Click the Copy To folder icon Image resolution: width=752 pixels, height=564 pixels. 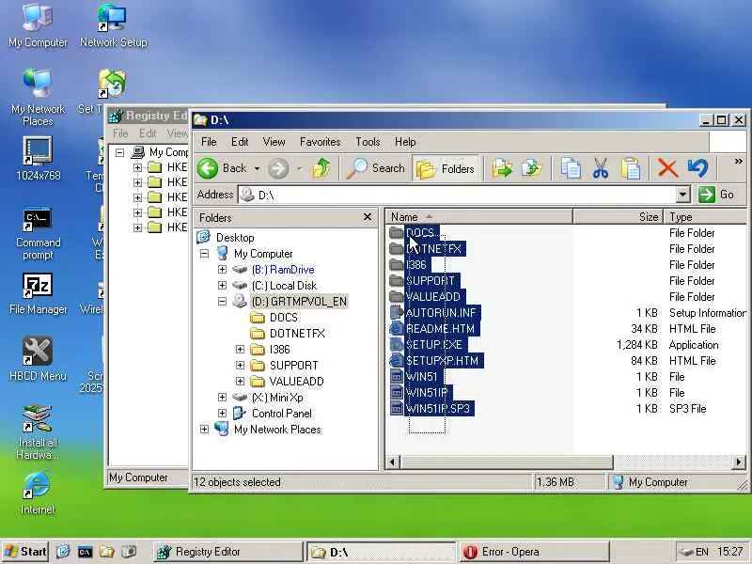[531, 168]
